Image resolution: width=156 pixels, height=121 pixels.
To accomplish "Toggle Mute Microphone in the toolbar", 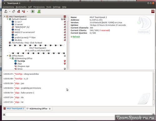I will point(19,11).
